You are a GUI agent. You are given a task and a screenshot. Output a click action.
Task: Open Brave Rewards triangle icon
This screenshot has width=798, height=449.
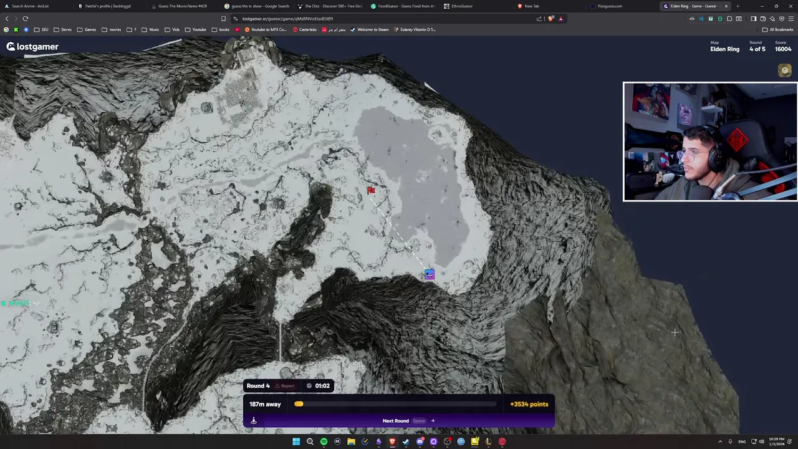[x=560, y=19]
